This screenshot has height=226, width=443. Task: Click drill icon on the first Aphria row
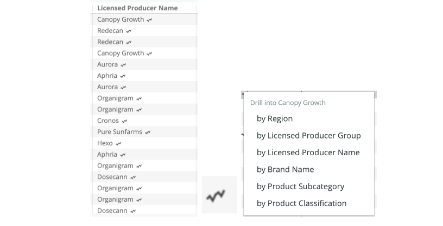coord(123,76)
